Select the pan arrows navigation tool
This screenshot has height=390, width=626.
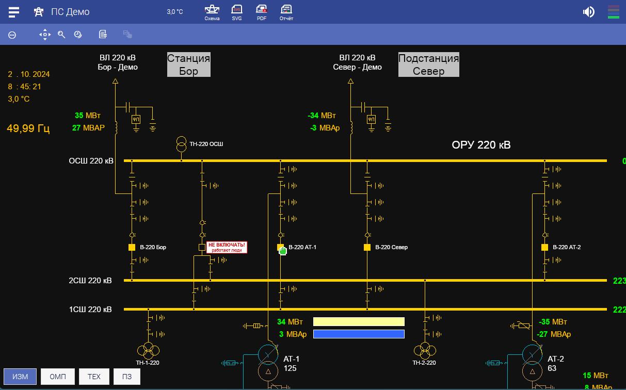click(45, 35)
